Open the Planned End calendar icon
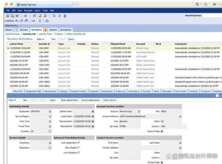Image resolution: width=222 pixels, height=164 pixels. click(x=93, y=126)
